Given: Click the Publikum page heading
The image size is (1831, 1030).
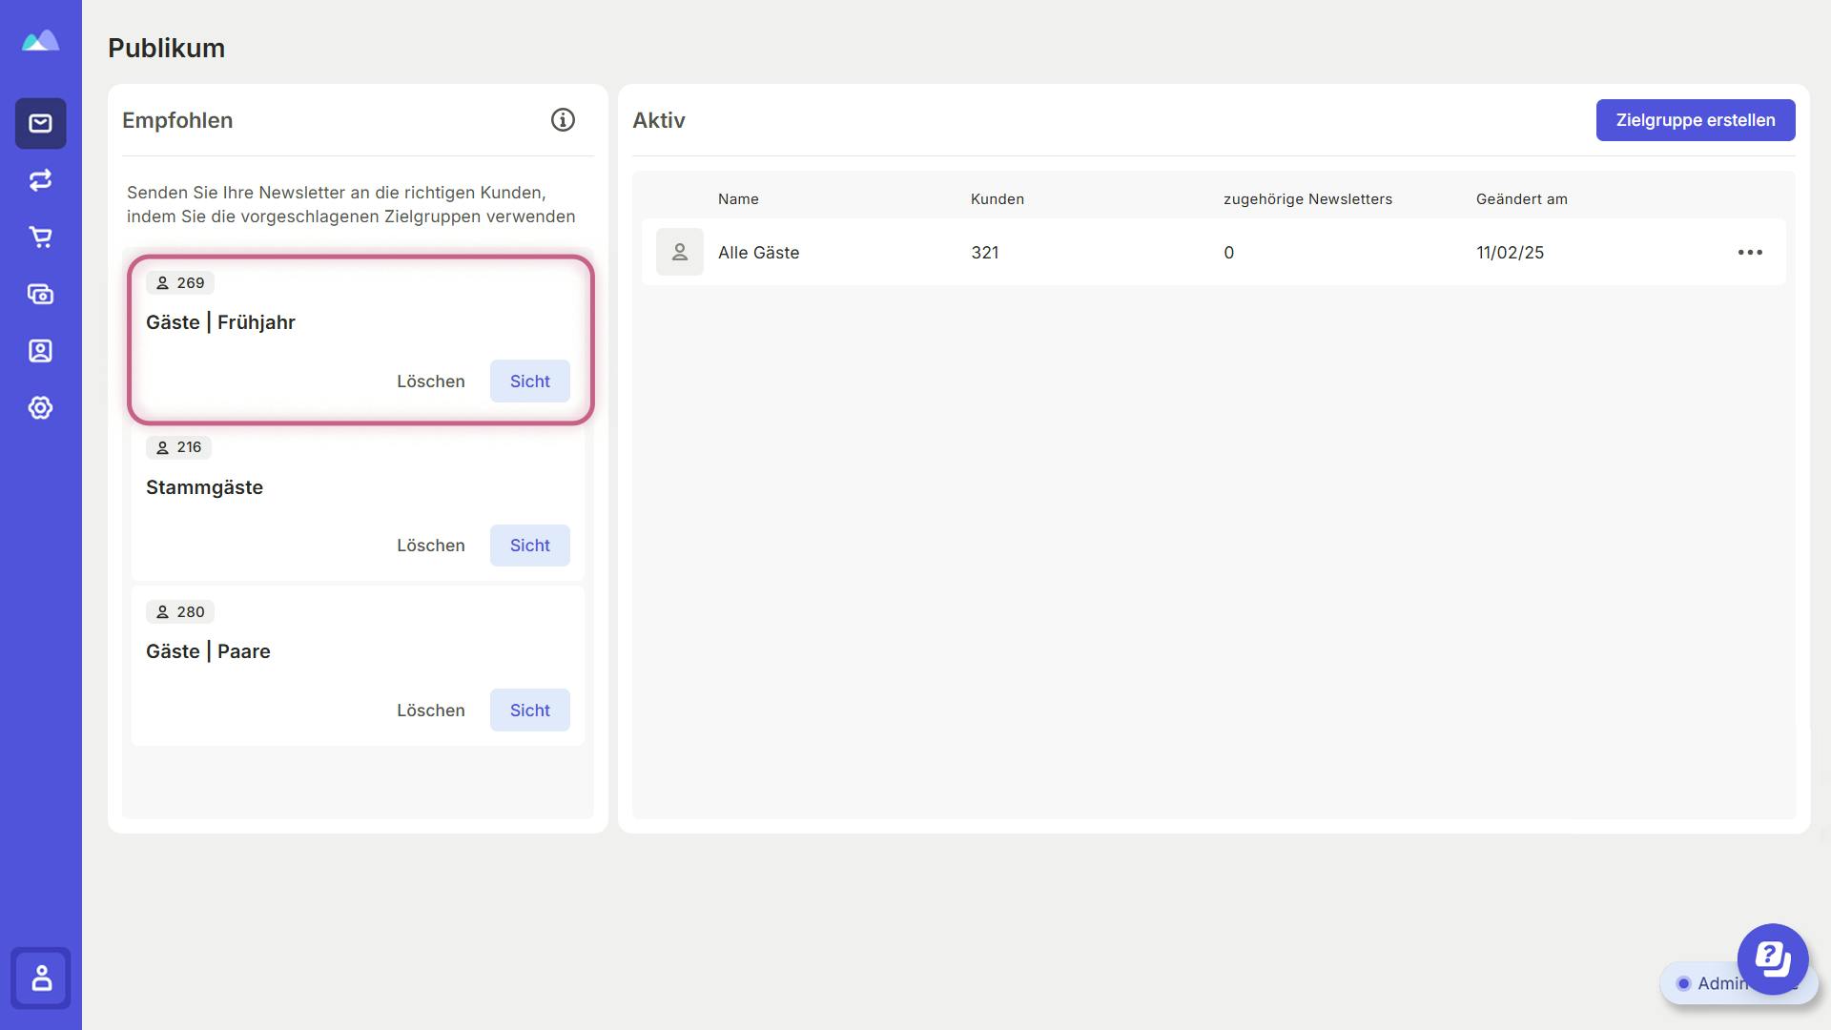Looking at the screenshot, I should coord(166,48).
